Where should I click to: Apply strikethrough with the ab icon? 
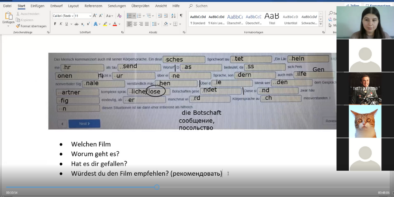pos(76,24)
